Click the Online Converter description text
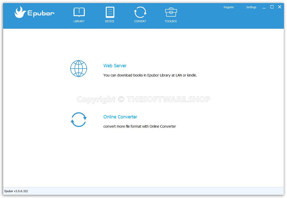The height and width of the screenshot is (198, 287). (139, 126)
